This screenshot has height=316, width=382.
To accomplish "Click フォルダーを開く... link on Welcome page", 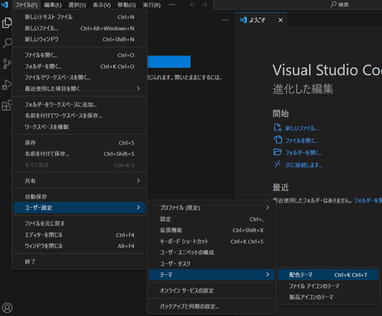I will 303,152.
